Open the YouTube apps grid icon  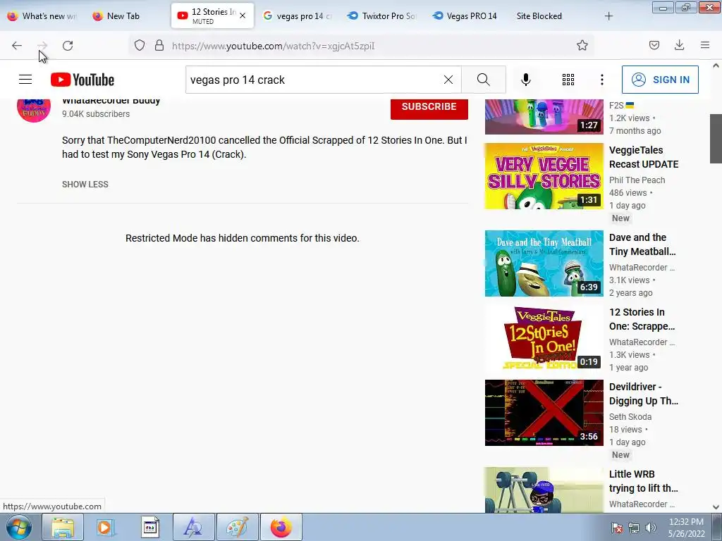568,80
